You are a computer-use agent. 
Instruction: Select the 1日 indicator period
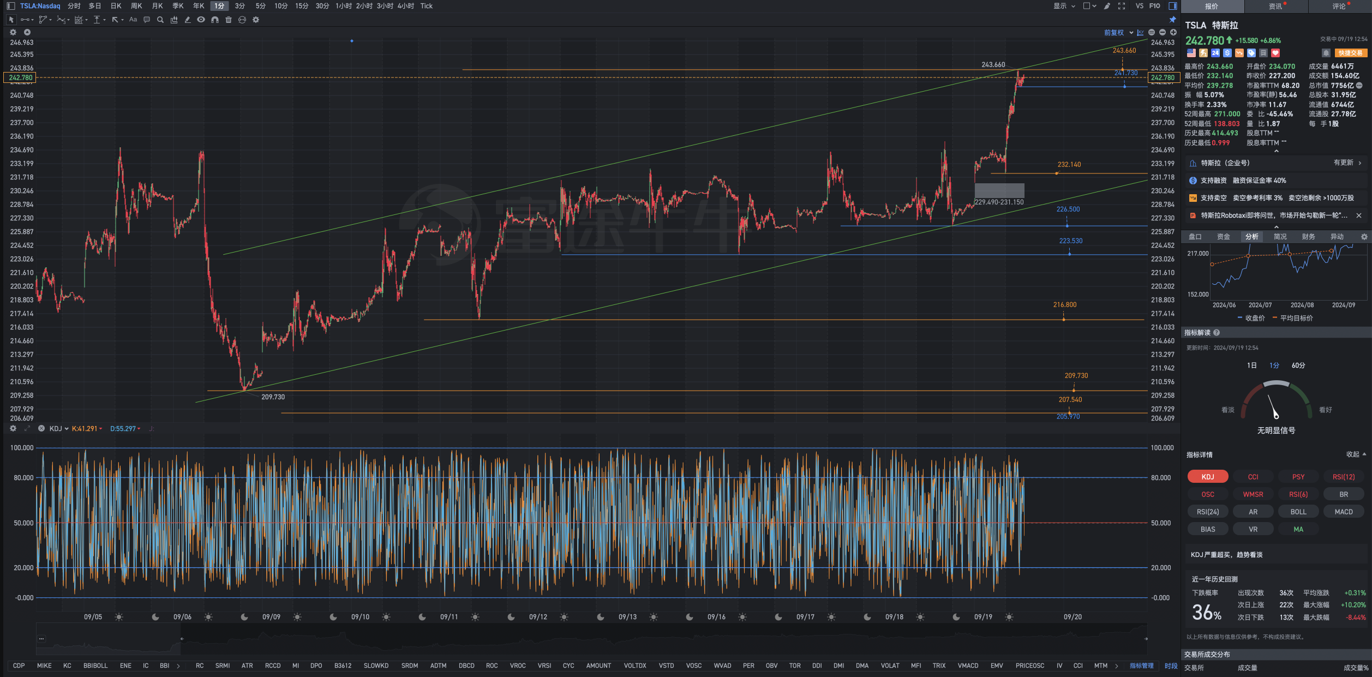point(1251,366)
